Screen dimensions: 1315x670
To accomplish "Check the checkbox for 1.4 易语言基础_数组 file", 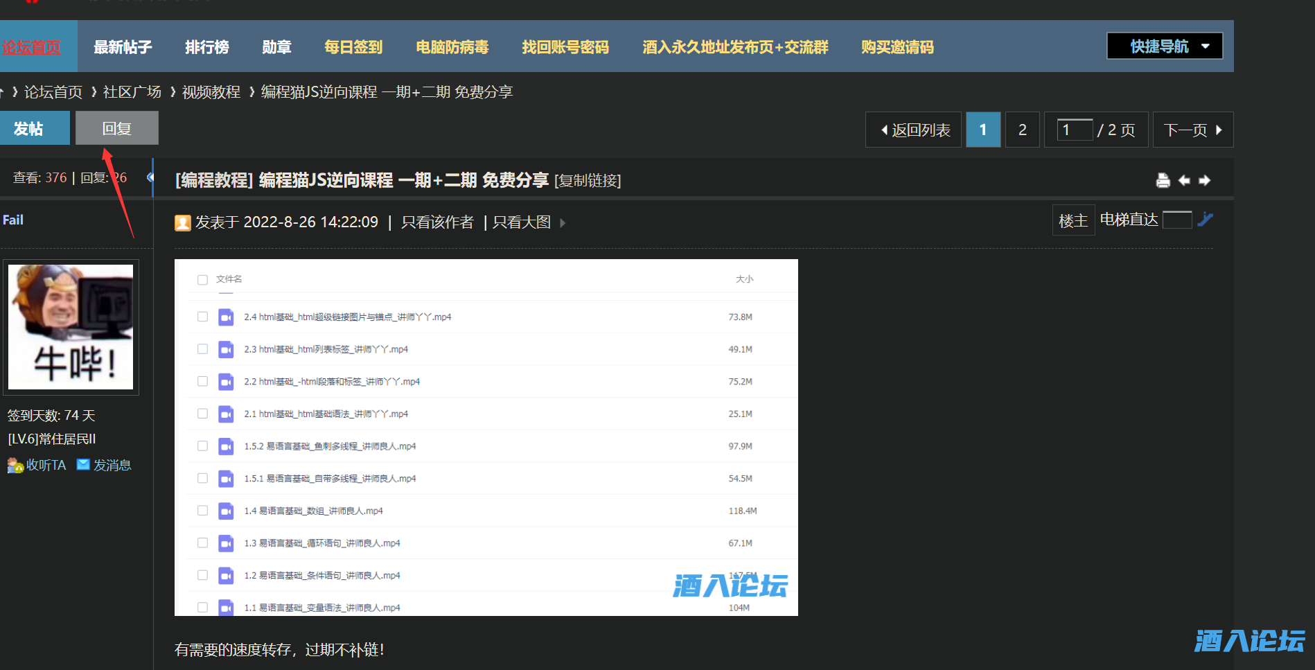I will (202, 511).
